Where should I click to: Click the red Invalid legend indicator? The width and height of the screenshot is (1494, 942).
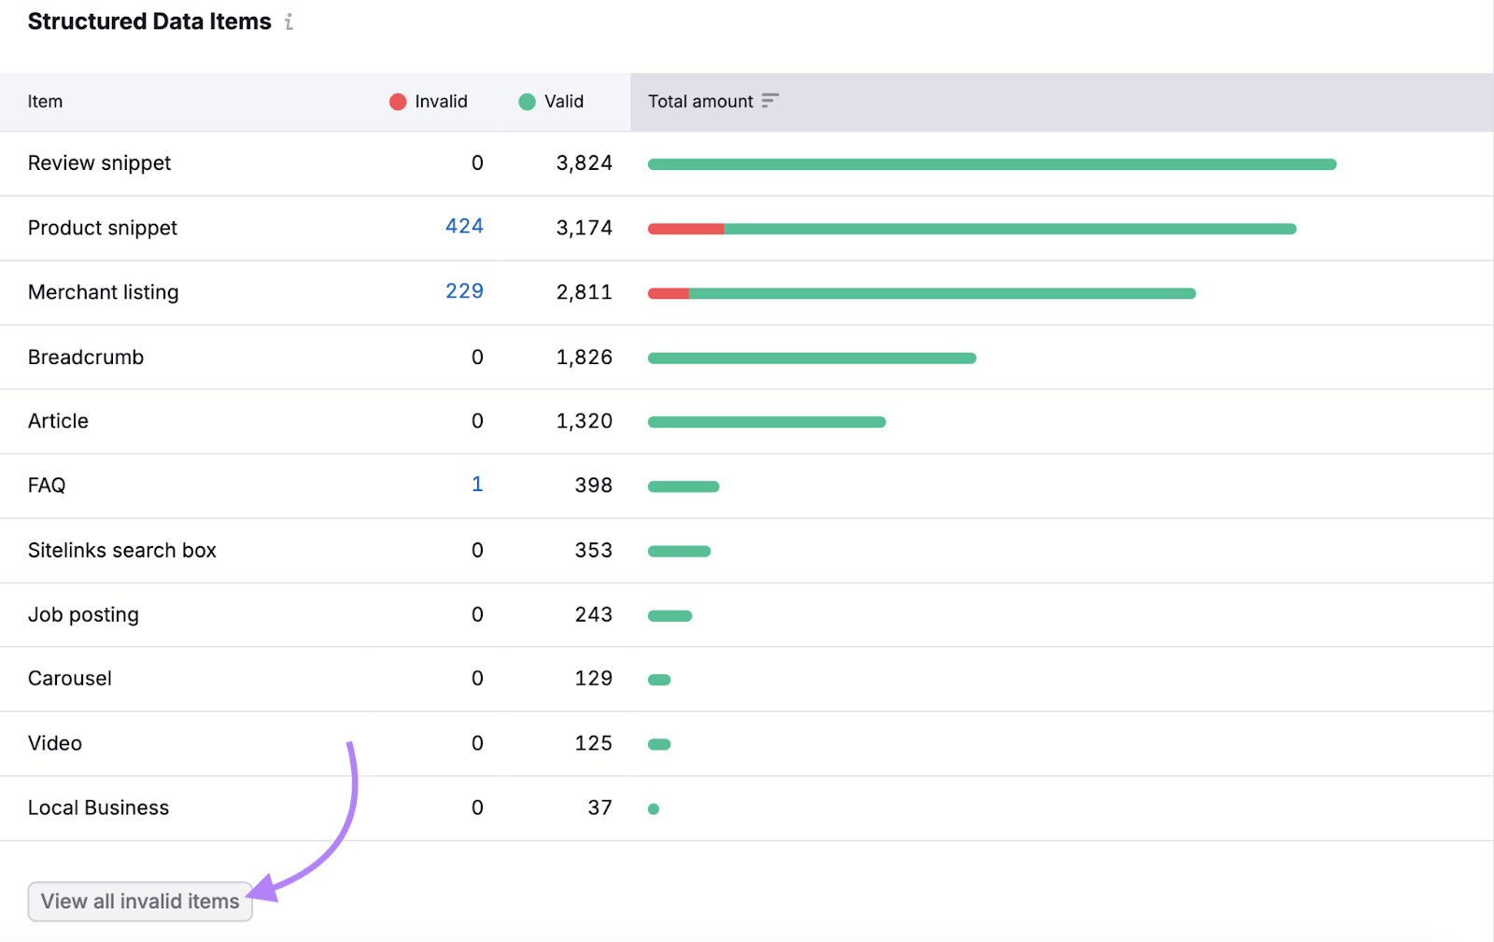[x=398, y=102]
